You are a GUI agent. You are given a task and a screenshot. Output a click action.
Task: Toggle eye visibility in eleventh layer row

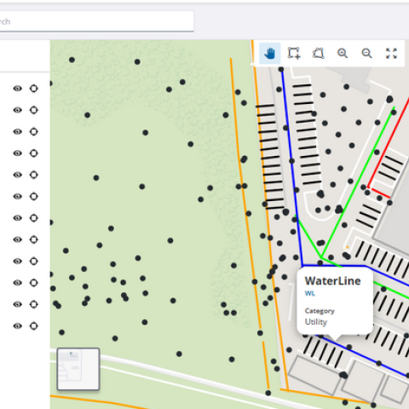(x=17, y=304)
